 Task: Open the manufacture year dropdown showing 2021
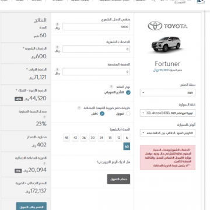[167, 93]
